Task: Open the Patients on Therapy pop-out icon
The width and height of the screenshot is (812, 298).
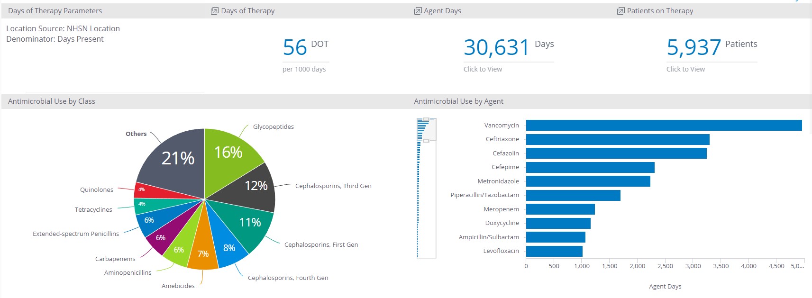Action: coord(620,11)
